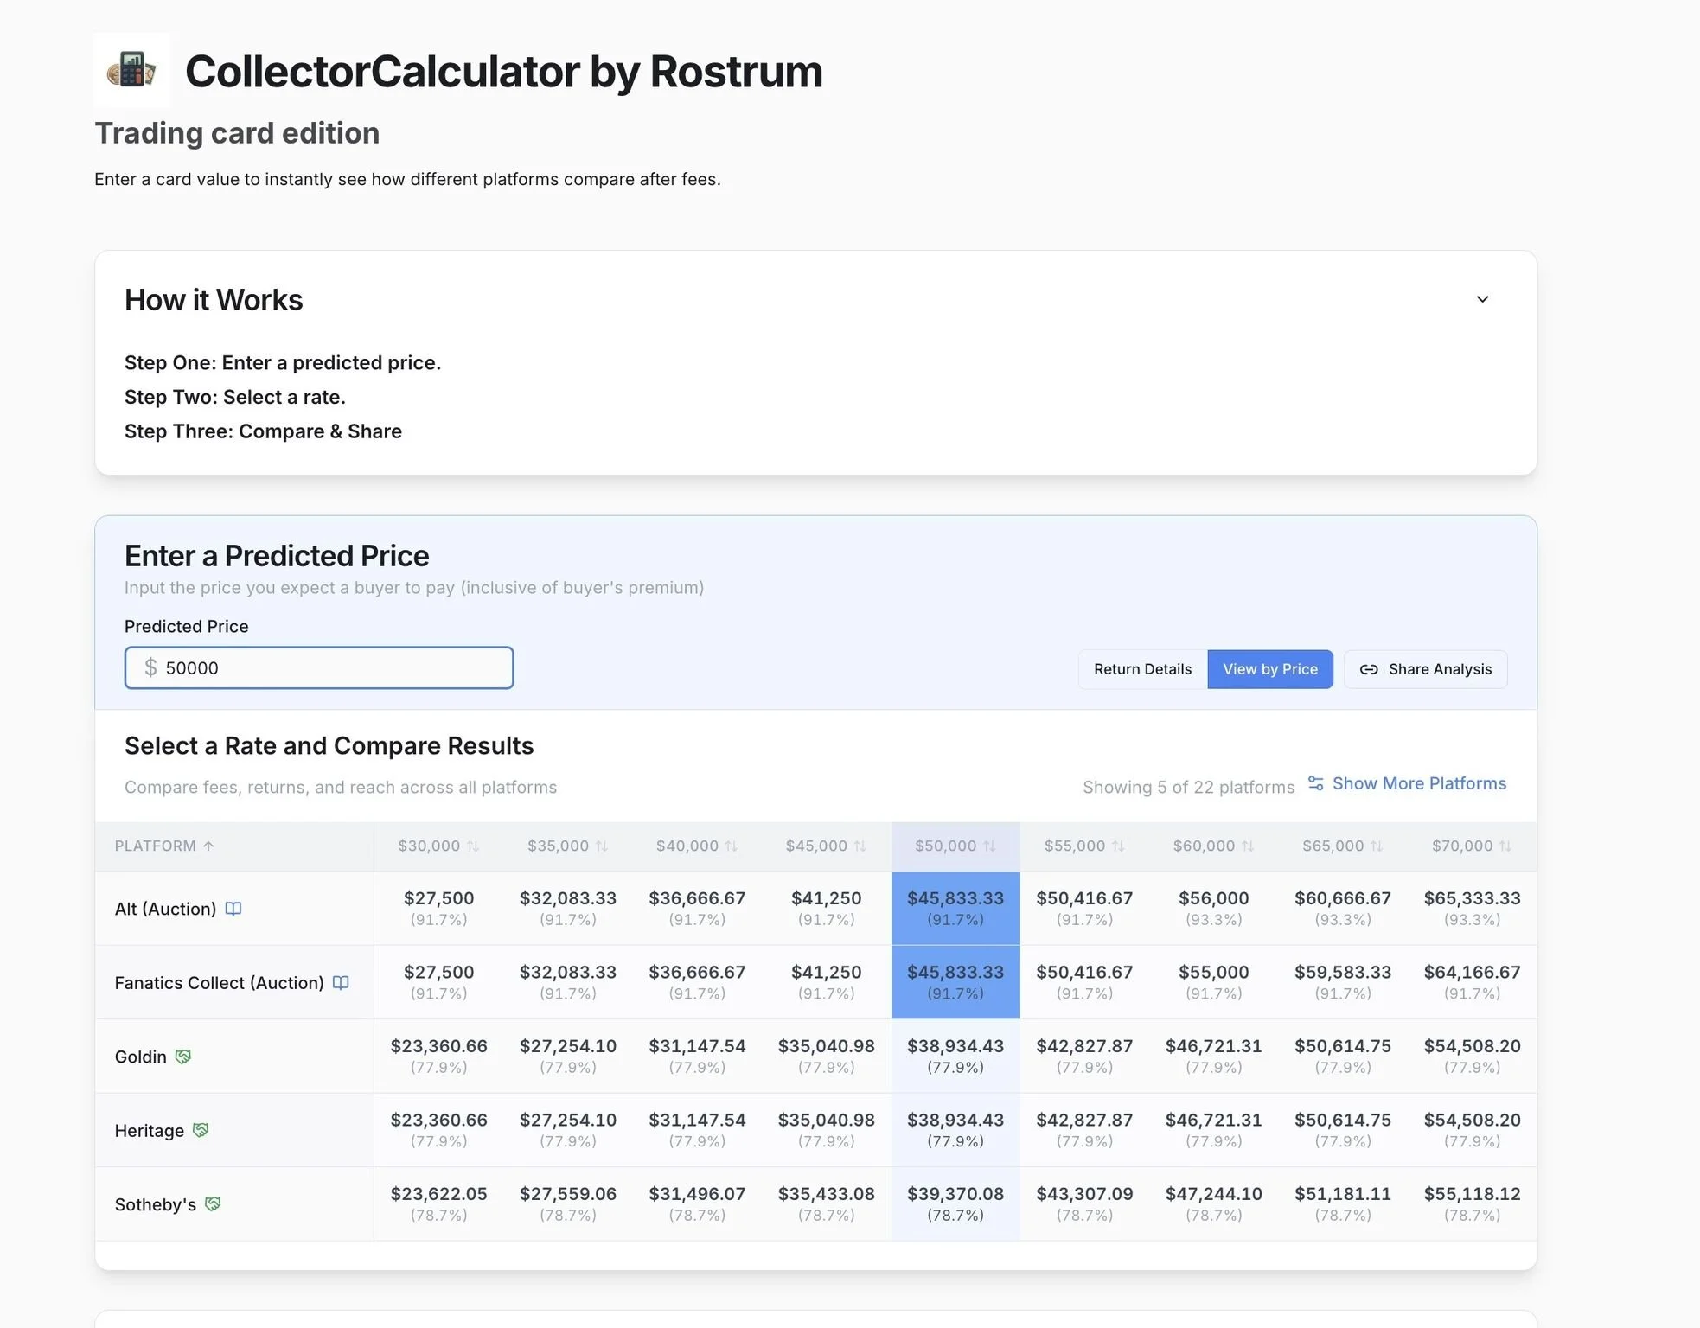Select Fanatics Collect $45,833.33 highlighted cell
Screen dimensions: 1700x1328
(955, 981)
